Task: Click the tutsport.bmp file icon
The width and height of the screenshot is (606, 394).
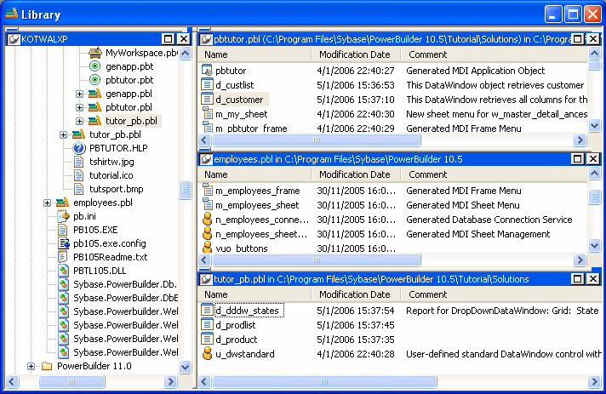Action: 79,189
